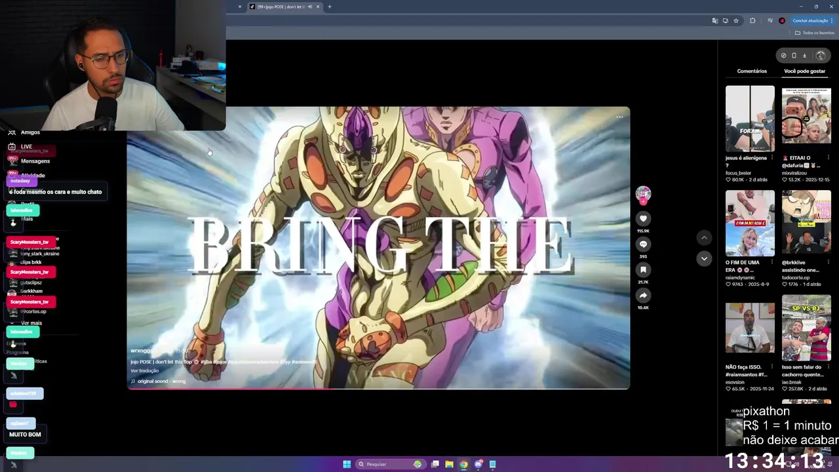Open Notepad from the taskbar

click(492, 464)
